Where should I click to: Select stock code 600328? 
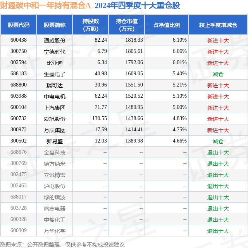coord(19,220)
